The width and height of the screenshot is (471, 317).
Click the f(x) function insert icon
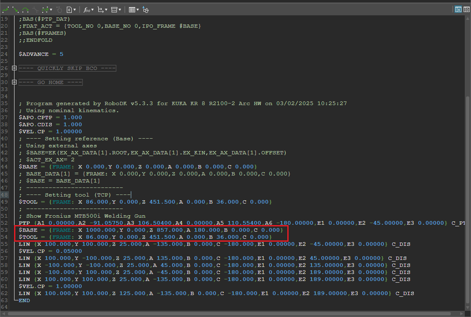click(86, 9)
